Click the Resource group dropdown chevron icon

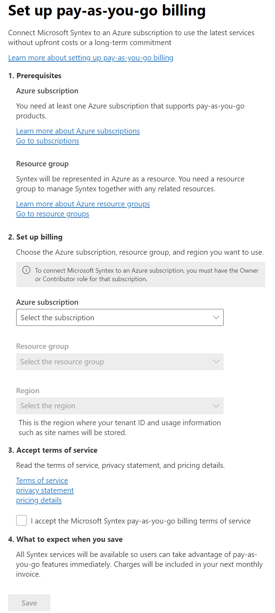coord(216,361)
